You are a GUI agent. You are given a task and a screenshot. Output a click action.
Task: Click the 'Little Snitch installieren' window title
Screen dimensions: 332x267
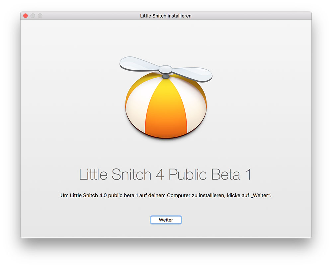(x=166, y=16)
